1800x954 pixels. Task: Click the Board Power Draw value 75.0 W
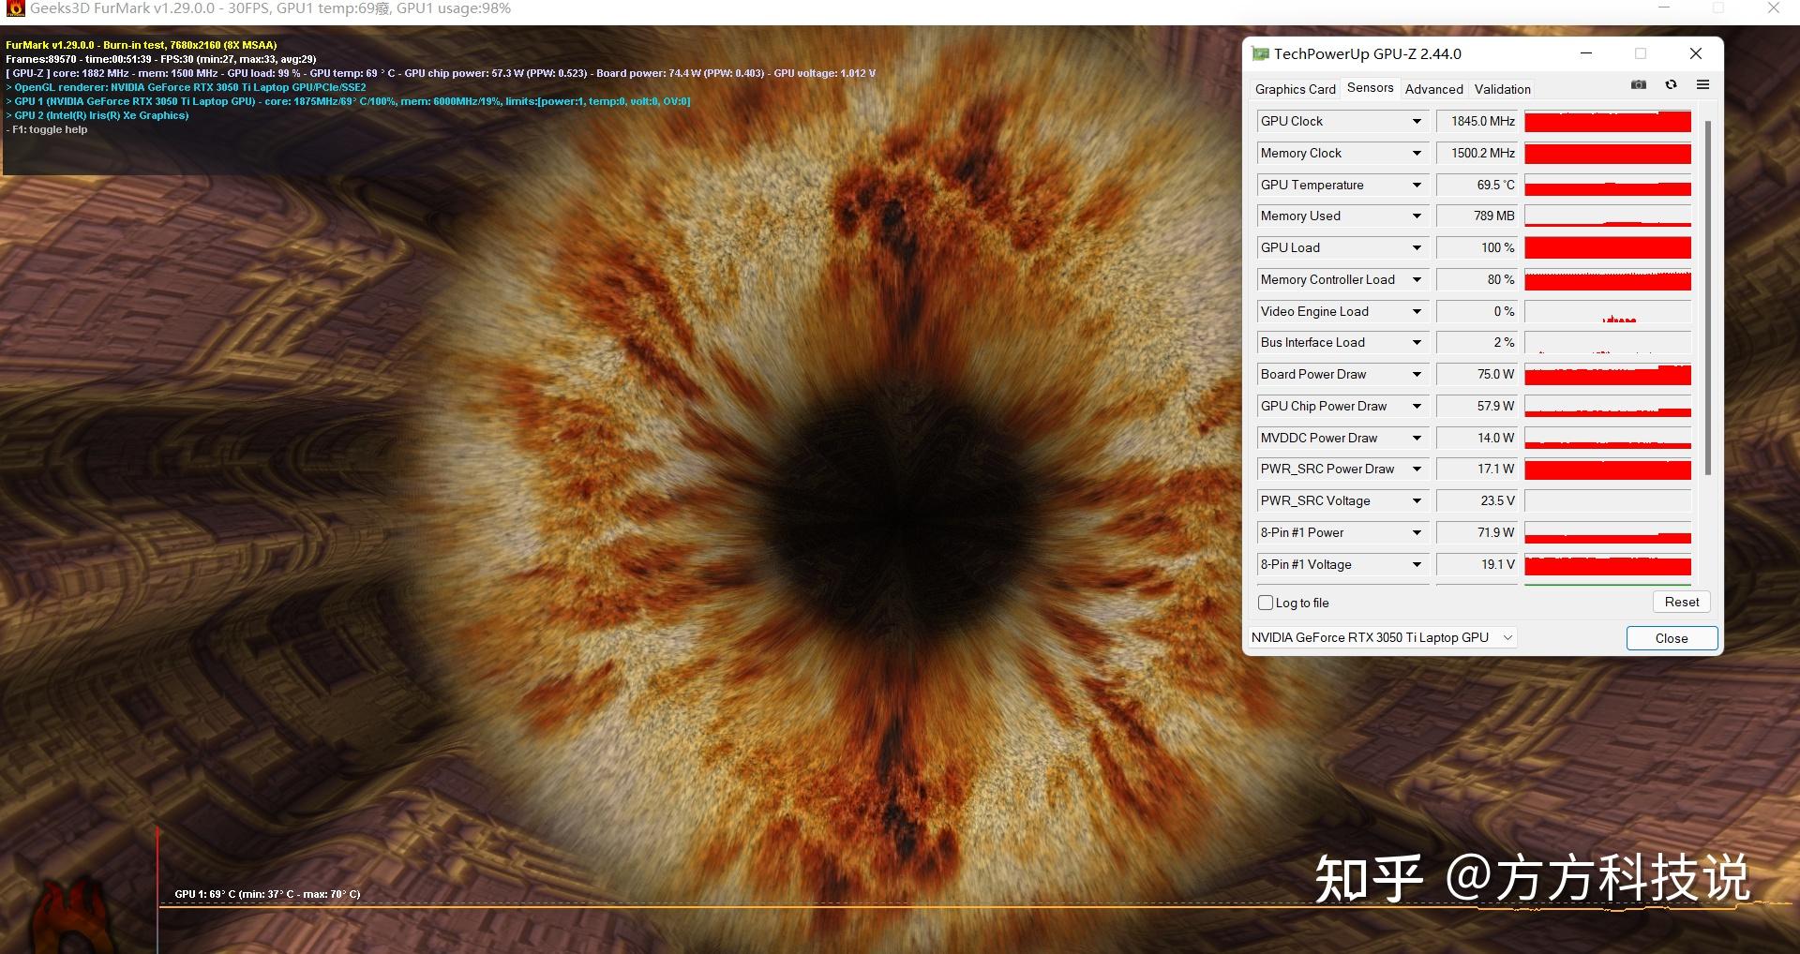(x=1477, y=375)
